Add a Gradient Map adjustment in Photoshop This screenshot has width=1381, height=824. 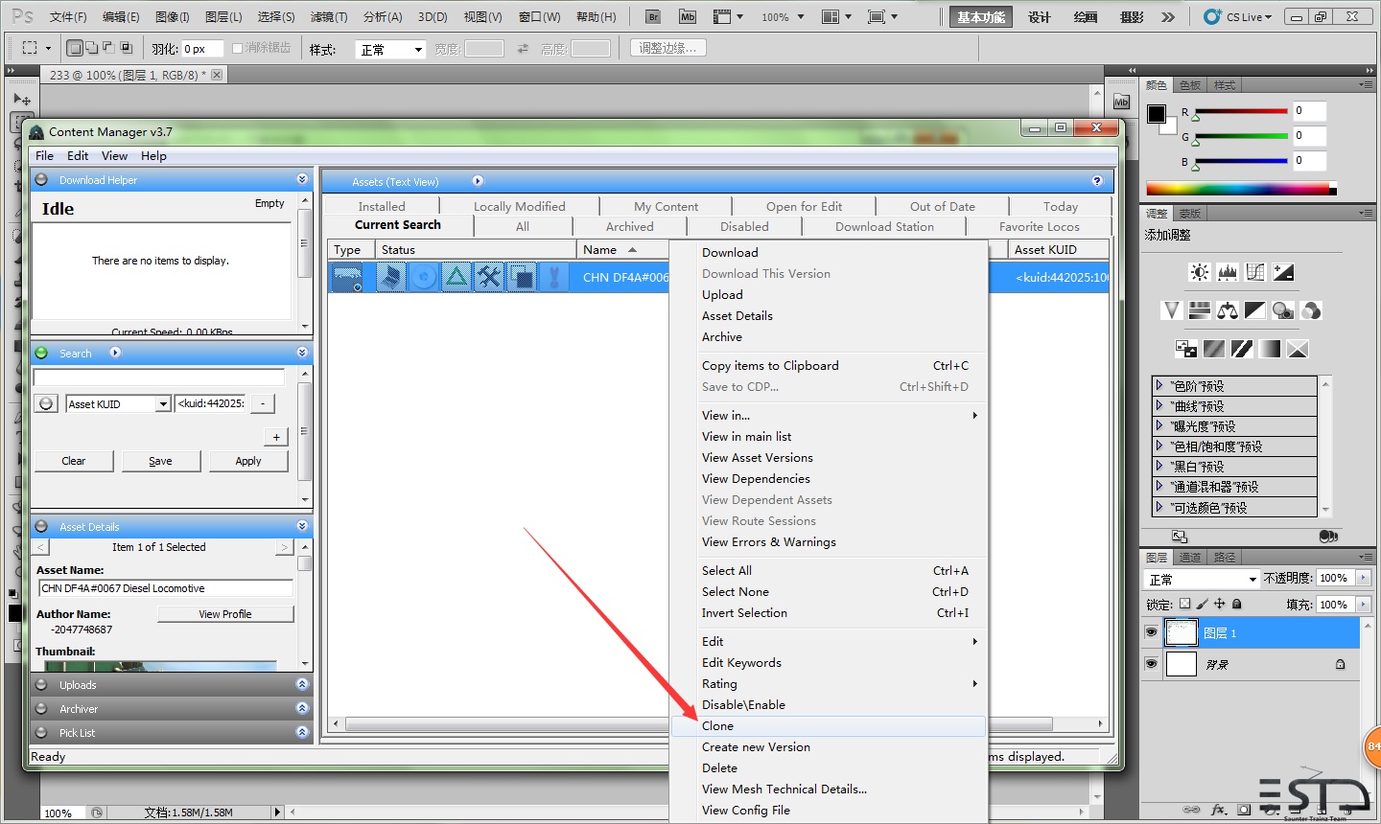pos(1270,349)
